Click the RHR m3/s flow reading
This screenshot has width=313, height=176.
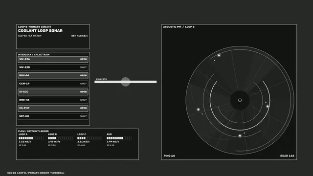click(x=113, y=142)
